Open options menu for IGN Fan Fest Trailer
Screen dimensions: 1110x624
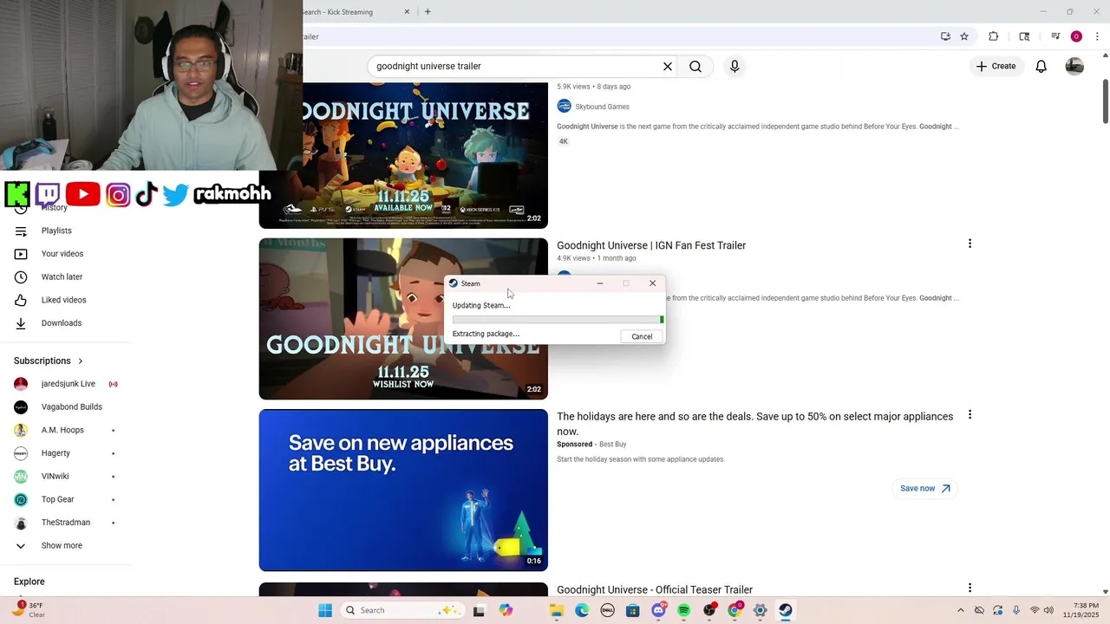coord(970,244)
